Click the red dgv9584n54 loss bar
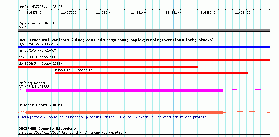This screenshot has height=137, width=279. (108, 67)
